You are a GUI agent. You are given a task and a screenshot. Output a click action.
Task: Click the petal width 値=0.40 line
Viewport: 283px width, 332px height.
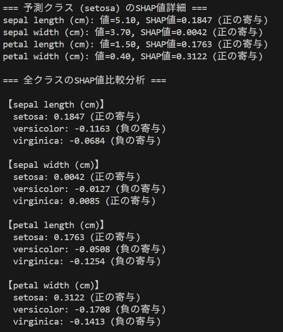click(133, 57)
